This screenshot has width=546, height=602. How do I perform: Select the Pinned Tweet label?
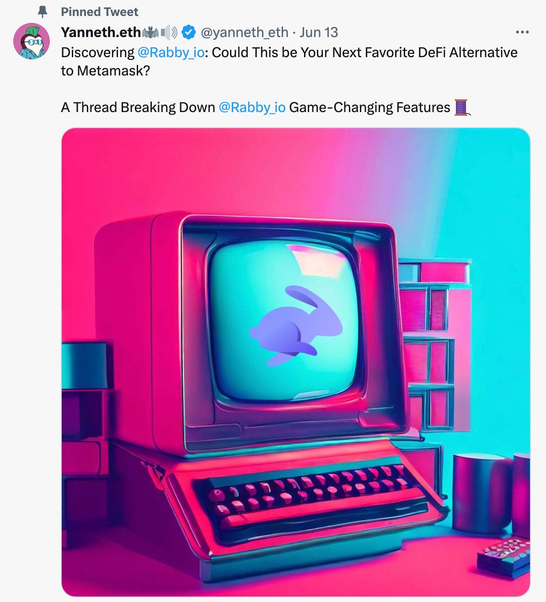(x=100, y=12)
